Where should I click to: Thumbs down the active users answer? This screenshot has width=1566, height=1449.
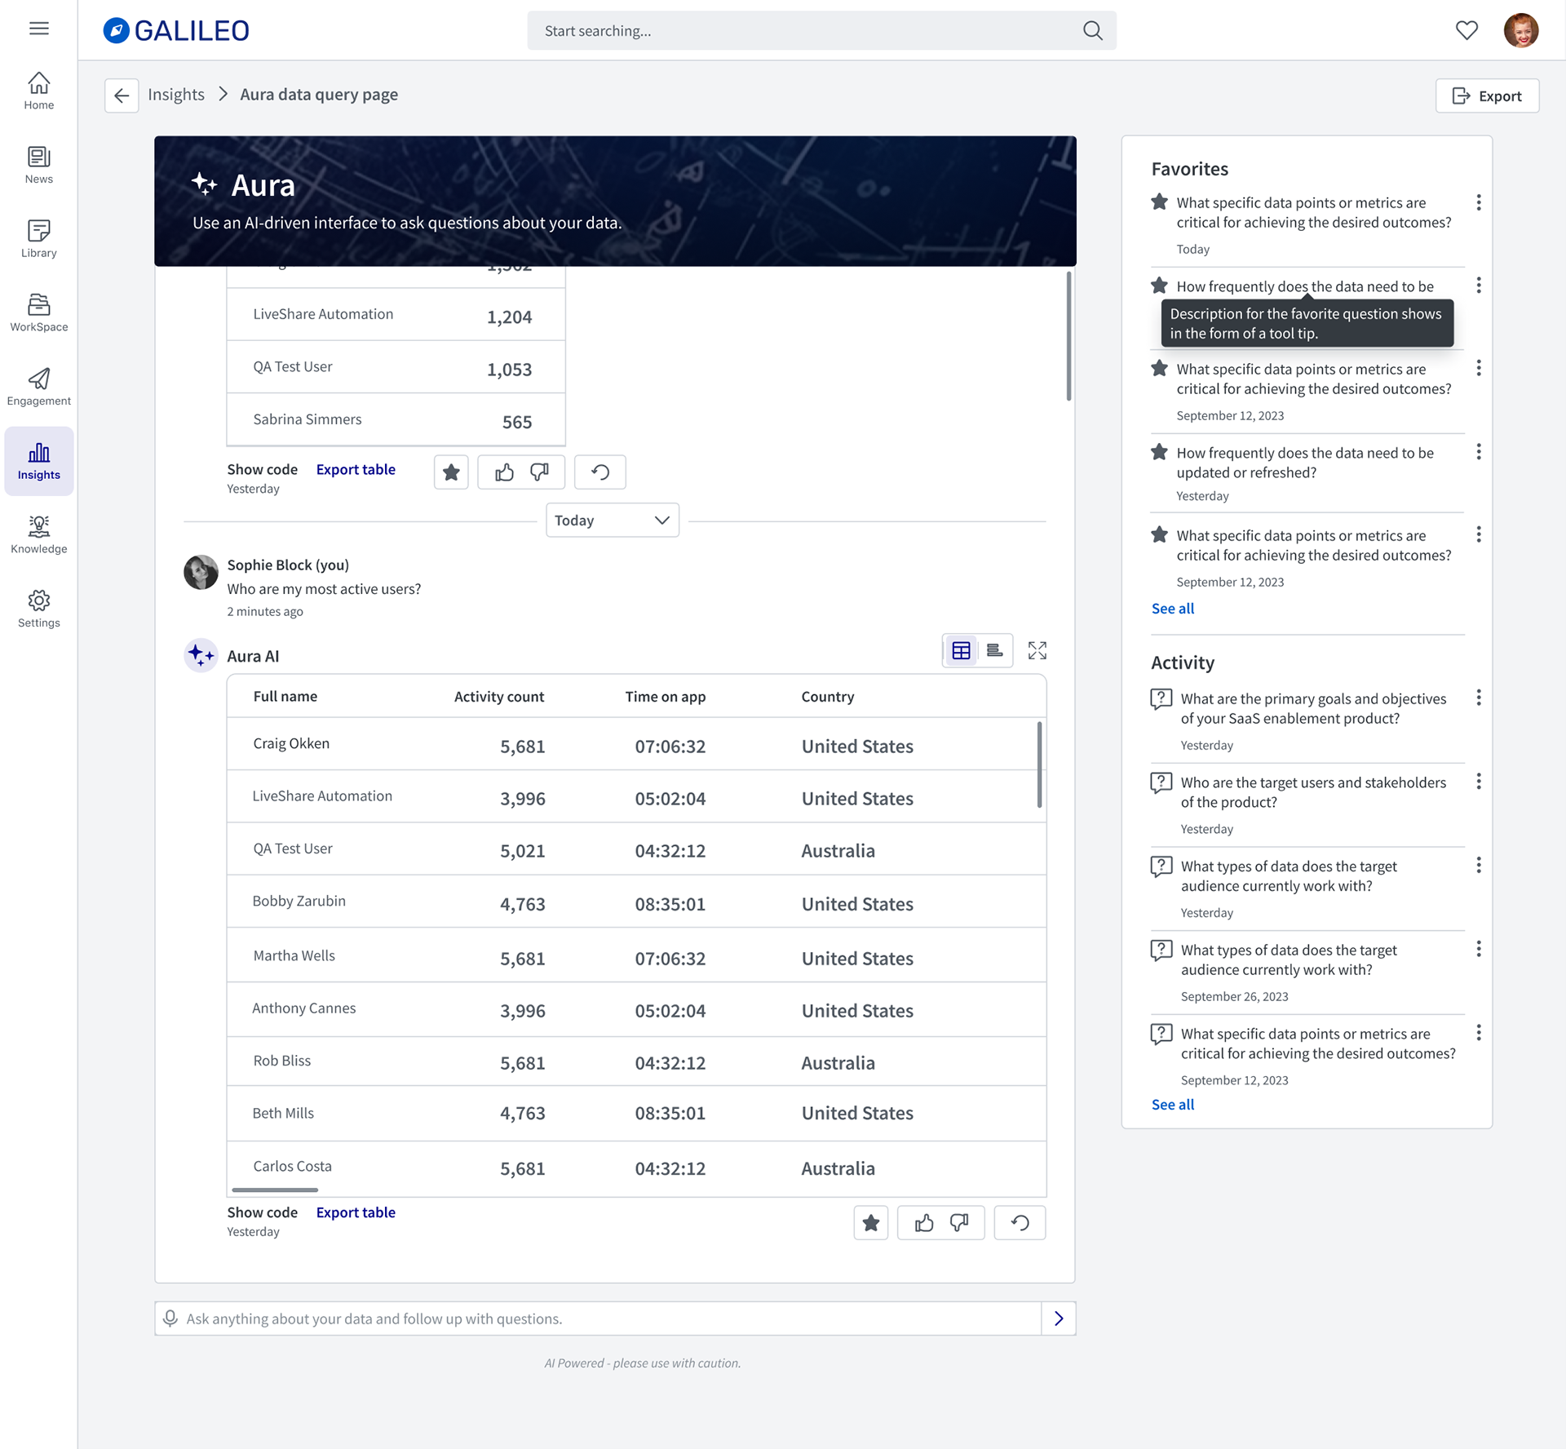point(959,1222)
